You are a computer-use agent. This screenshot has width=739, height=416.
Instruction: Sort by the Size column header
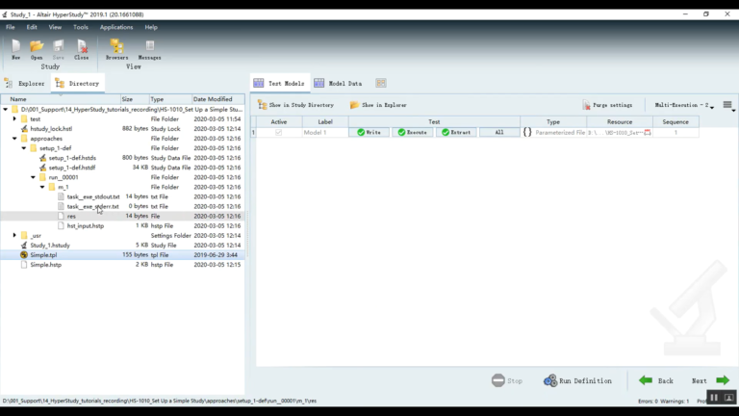point(135,99)
